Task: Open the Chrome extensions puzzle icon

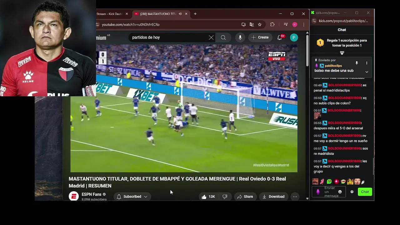Action: pos(272,24)
